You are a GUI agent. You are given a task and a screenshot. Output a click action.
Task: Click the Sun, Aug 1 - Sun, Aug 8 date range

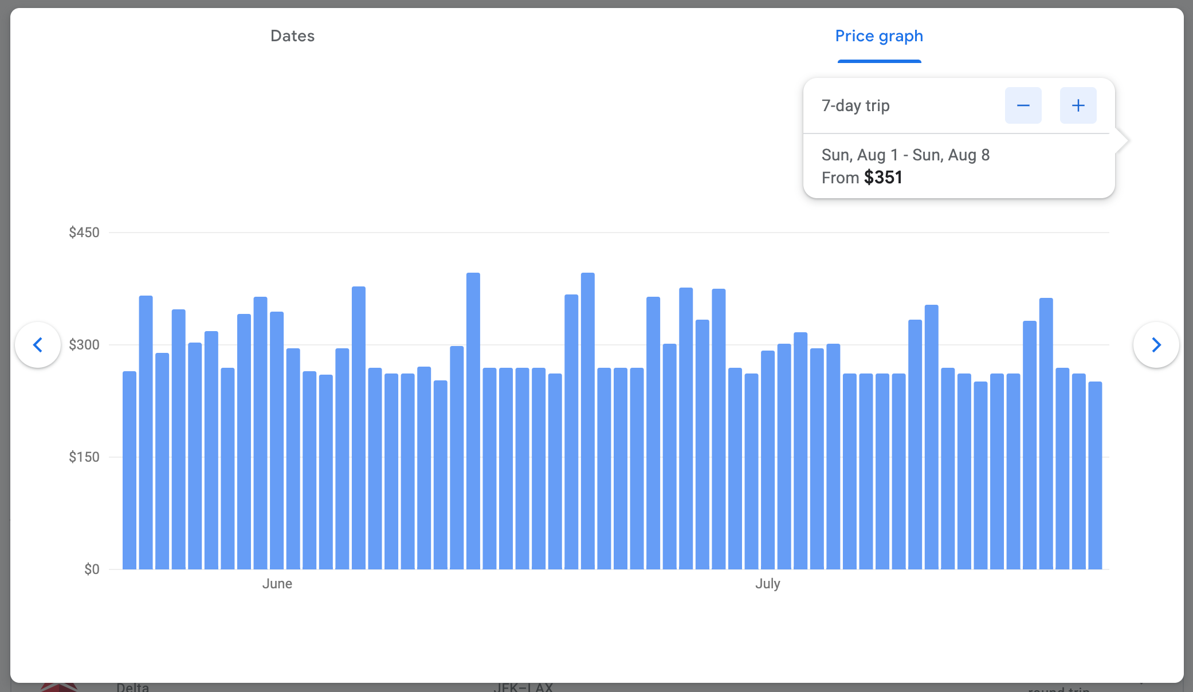pyautogui.click(x=905, y=155)
